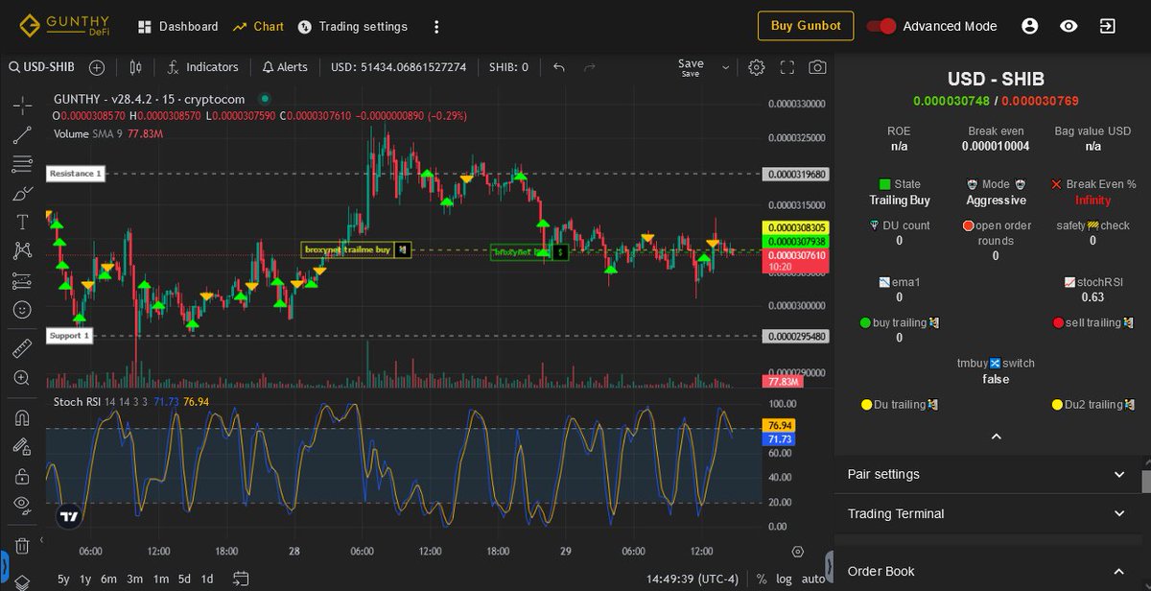Switch to the Chart page

[x=258, y=26]
